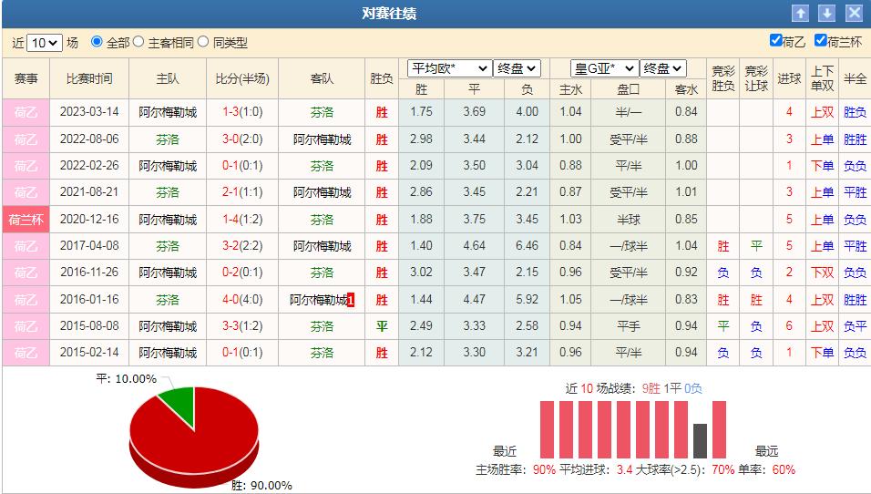Click the 平手 handicap cell
The image size is (871, 494).
629,326
